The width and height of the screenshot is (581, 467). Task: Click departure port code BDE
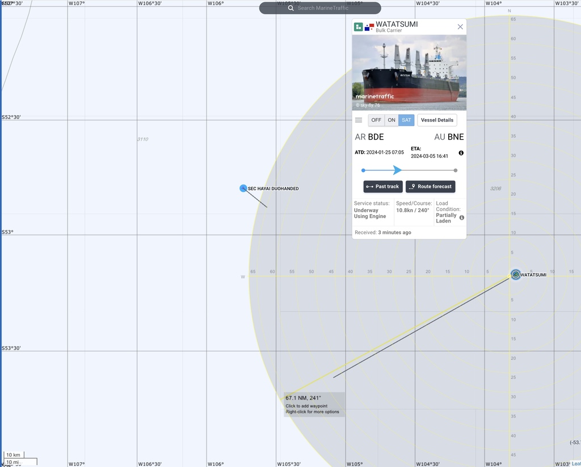pos(376,137)
